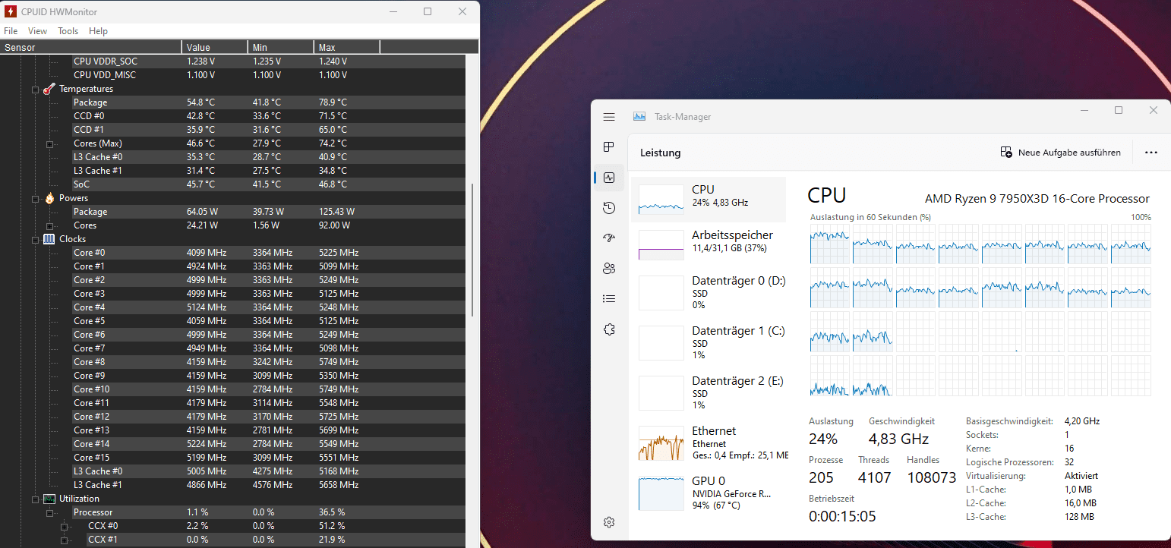Click the HWMonitor vertical scrollbar thumb

click(472, 250)
